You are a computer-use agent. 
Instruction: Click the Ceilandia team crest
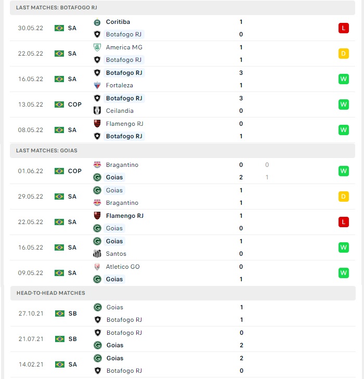coord(97,111)
